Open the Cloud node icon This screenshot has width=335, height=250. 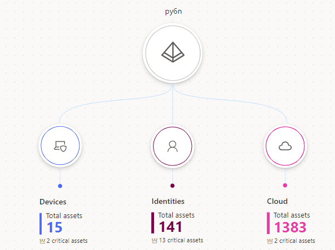pos(285,146)
